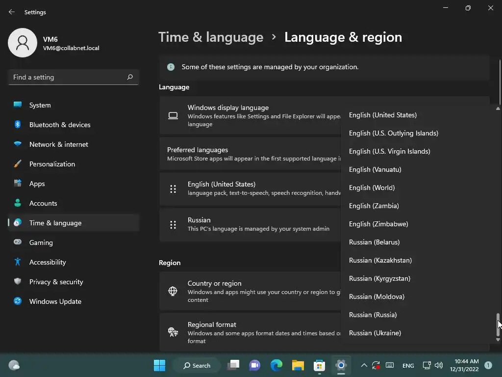Pick Russian (Russia) from the list
This screenshot has width=502, height=377.
419,315
